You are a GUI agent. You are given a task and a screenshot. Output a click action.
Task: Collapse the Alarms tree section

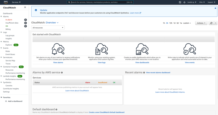(1, 16)
